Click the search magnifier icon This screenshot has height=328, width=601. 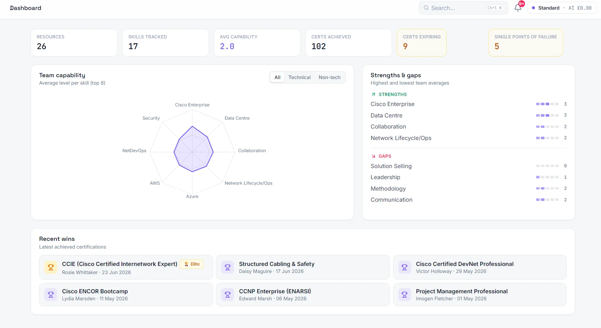[x=426, y=8]
